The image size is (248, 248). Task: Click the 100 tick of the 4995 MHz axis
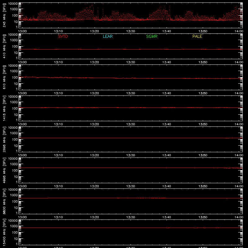15,170
